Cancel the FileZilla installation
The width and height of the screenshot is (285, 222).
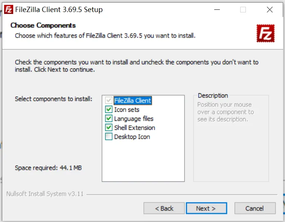255,208
